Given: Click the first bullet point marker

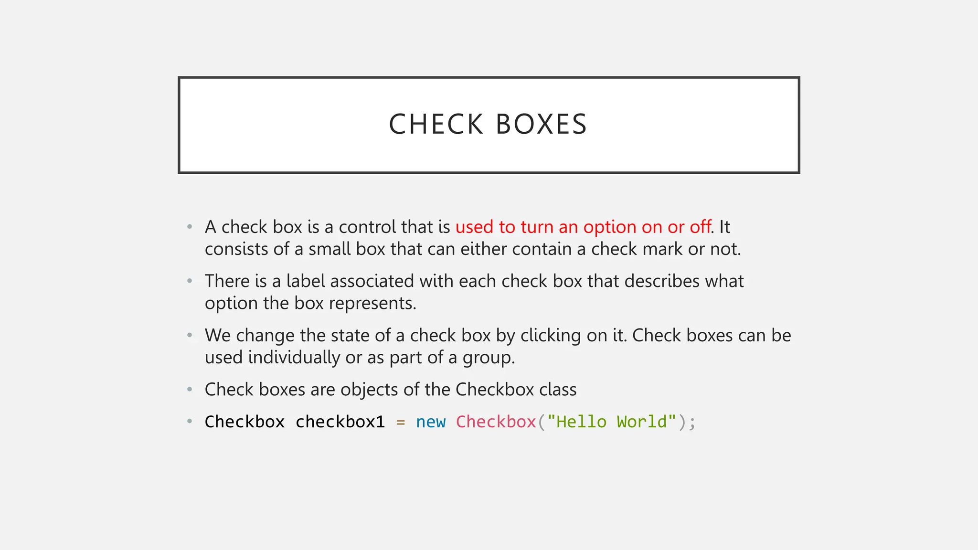Looking at the screenshot, I should click(190, 226).
